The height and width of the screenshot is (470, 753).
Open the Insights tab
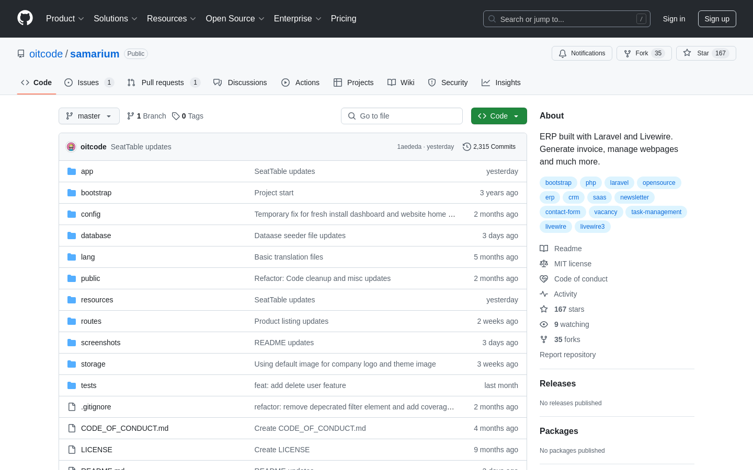point(501,83)
